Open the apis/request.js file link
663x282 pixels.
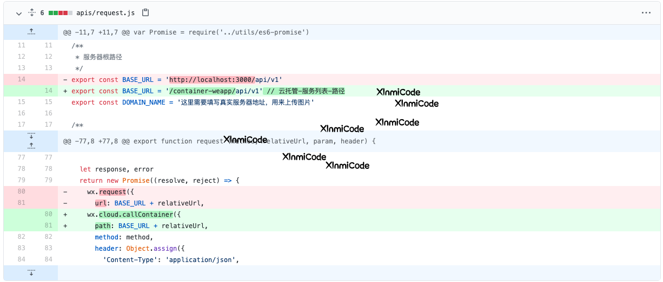(105, 12)
